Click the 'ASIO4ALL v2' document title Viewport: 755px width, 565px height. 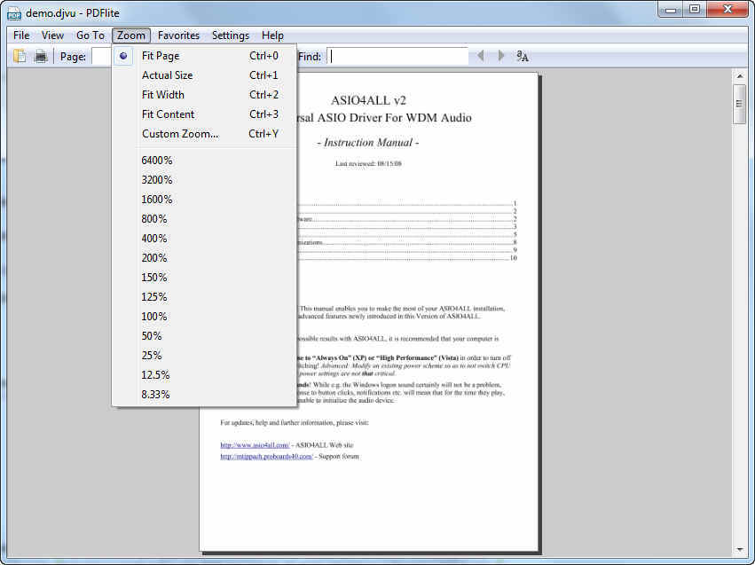click(x=368, y=100)
